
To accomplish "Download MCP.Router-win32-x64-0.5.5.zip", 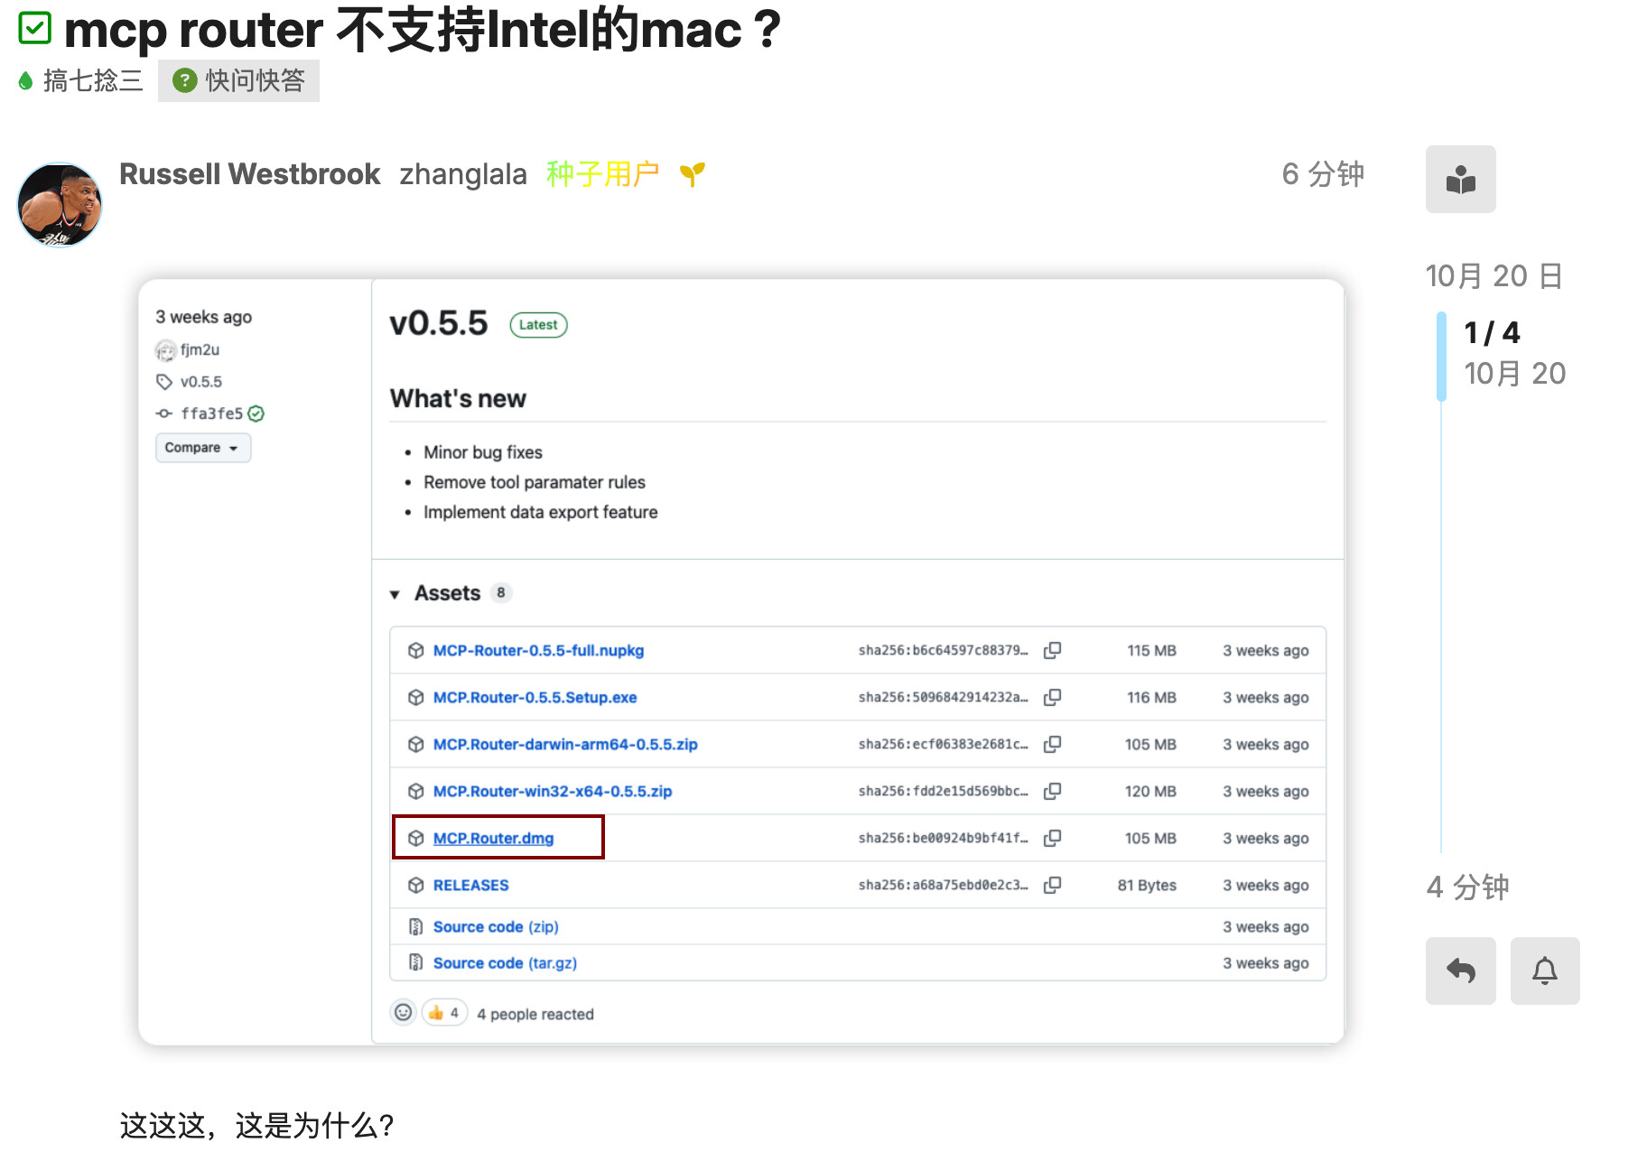I will click(x=553, y=792).
